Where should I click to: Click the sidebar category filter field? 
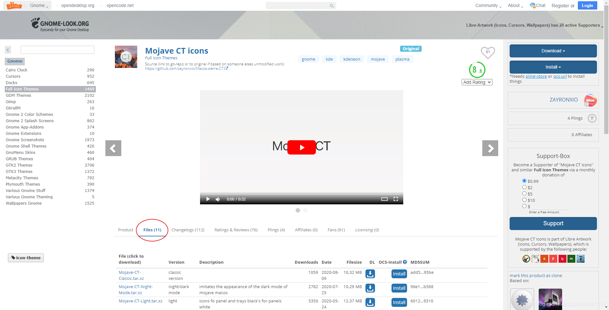[x=57, y=50]
